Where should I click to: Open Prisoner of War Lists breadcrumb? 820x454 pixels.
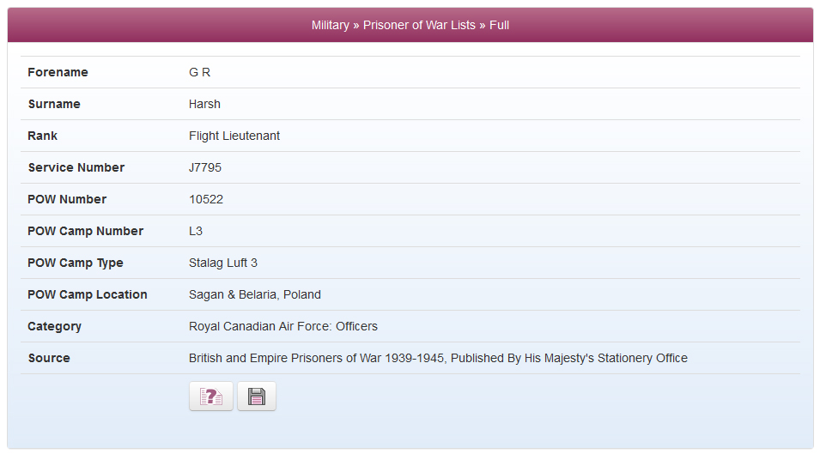coord(419,25)
